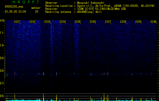The image size is (159, 101).
Task: Click the meteor count value 20
Action: (x=37, y=12)
